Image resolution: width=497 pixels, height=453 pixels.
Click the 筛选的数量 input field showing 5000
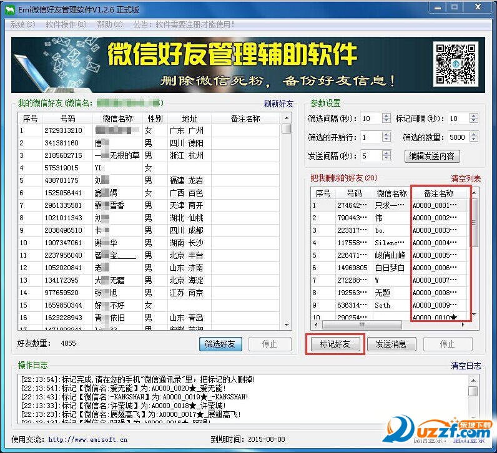pyautogui.click(x=459, y=137)
